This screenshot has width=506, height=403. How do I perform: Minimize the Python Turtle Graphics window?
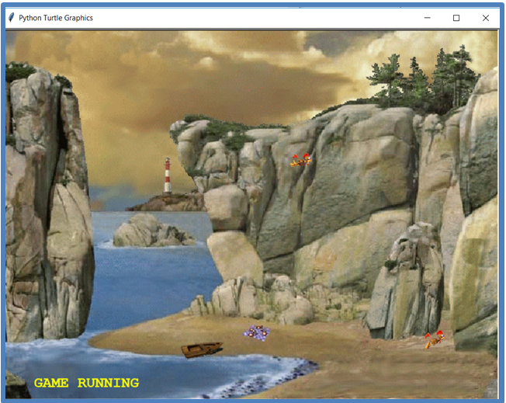[428, 18]
